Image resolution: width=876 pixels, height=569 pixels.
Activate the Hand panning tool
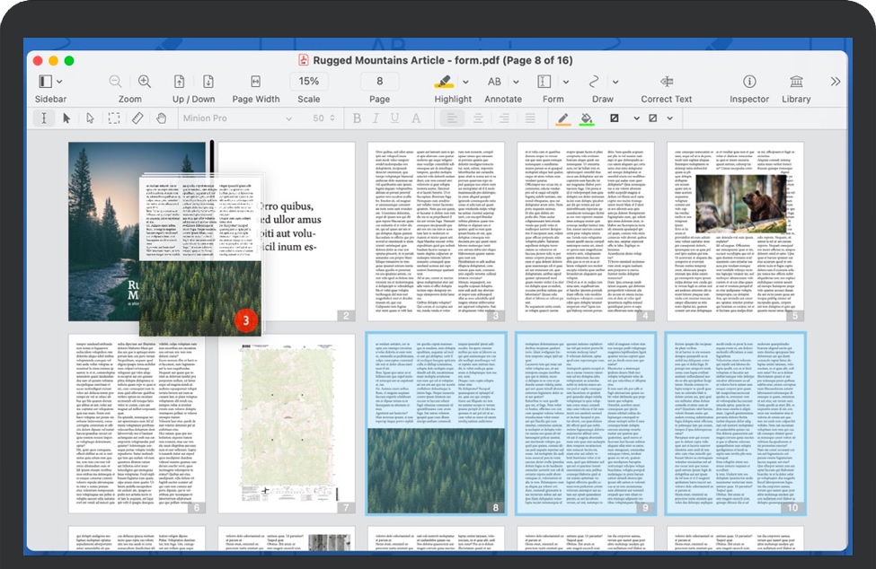[164, 118]
